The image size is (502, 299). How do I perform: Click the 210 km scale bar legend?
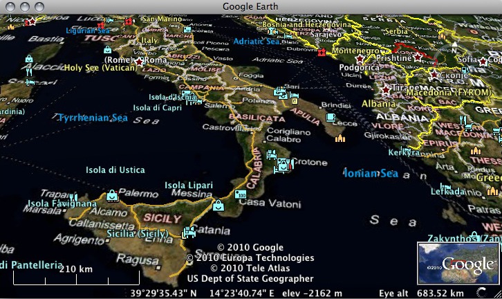click(76, 275)
